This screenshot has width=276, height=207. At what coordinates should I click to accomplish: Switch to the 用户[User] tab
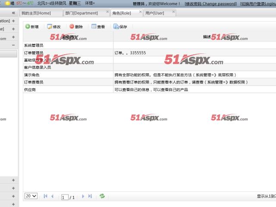pyautogui.click(x=154, y=13)
